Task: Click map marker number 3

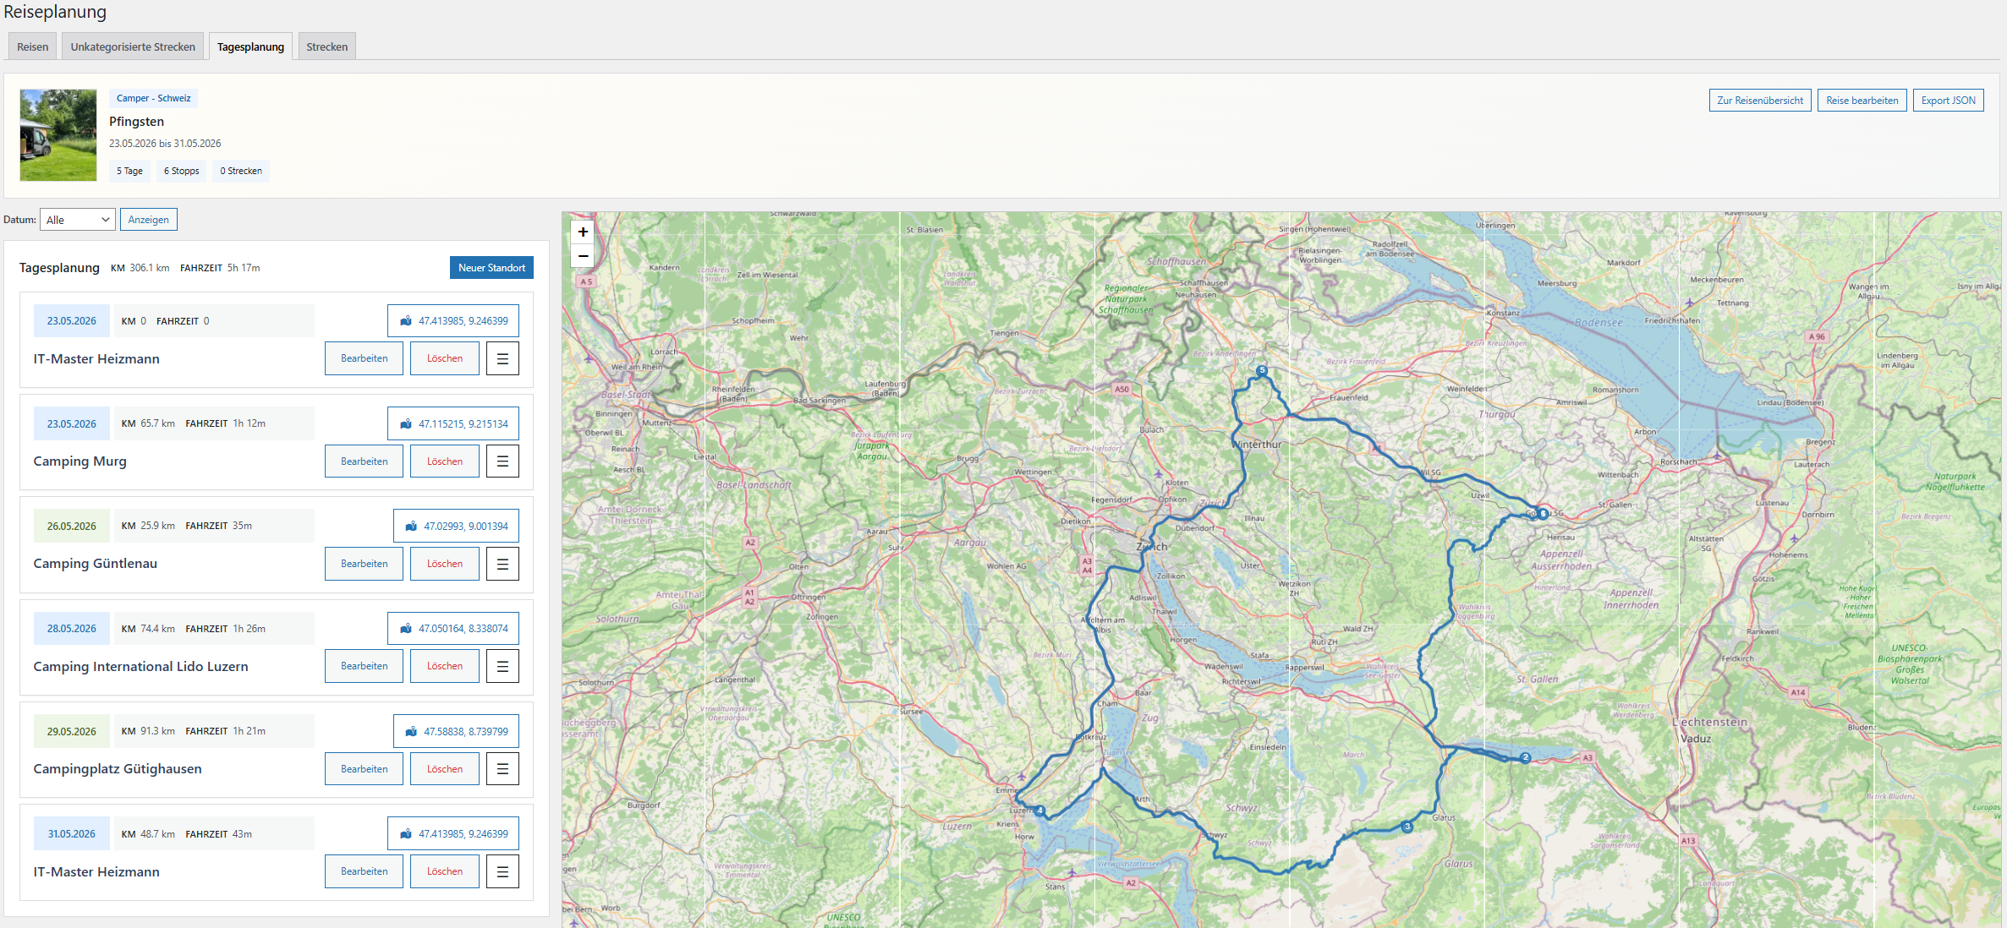Action: [1407, 827]
